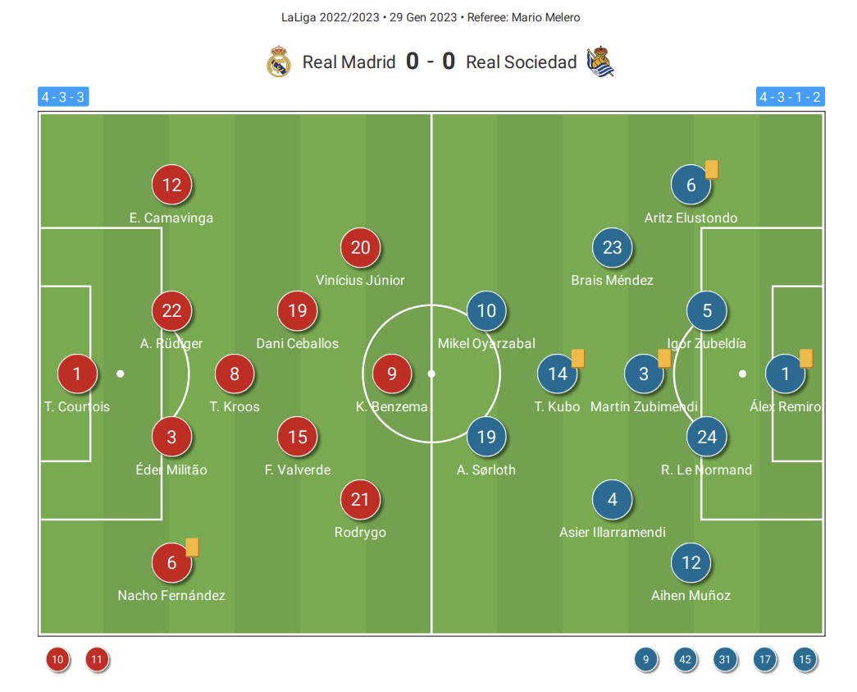Click Real Sociedad 4-3-1-2 formation badge
The image size is (857, 692).
tap(791, 97)
